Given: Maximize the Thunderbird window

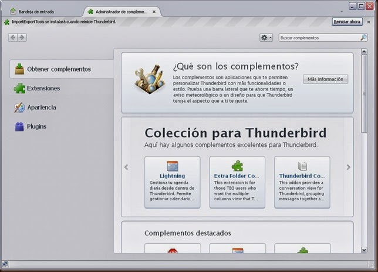Looking at the screenshot, I should tap(361, 6).
